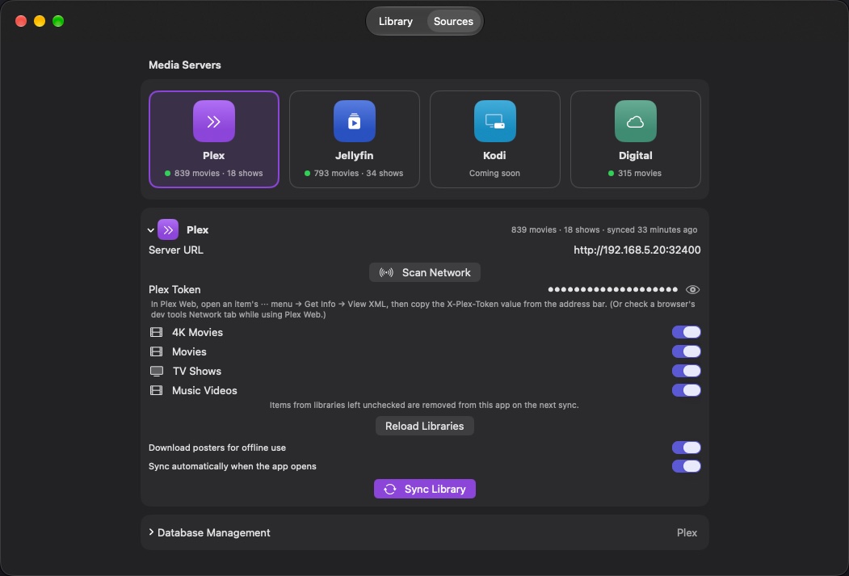Viewport: 849px width, 576px height.
Task: Disable Sync automatically when the app opens
Action: click(x=686, y=466)
